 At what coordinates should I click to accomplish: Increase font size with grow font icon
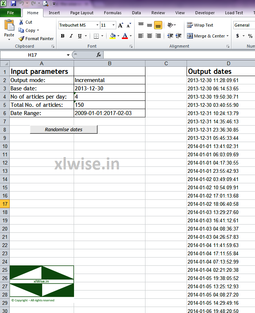[121, 25]
